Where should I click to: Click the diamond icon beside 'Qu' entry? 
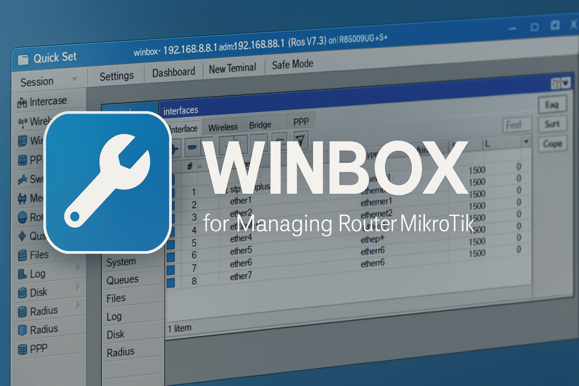[x=22, y=236]
